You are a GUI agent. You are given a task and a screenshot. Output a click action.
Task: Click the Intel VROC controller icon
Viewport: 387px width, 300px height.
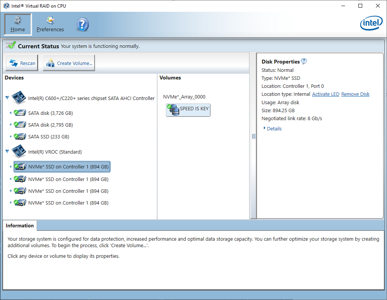click(19, 152)
